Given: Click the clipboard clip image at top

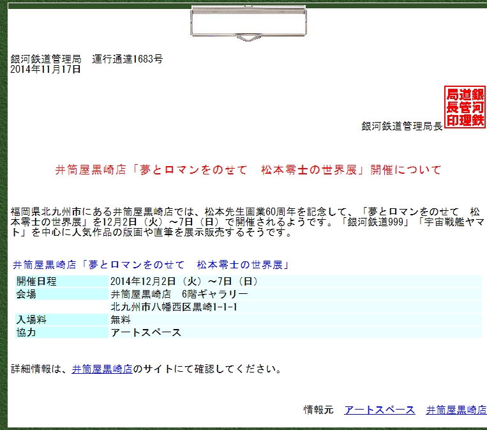Looking at the screenshot, I should coord(248,23).
